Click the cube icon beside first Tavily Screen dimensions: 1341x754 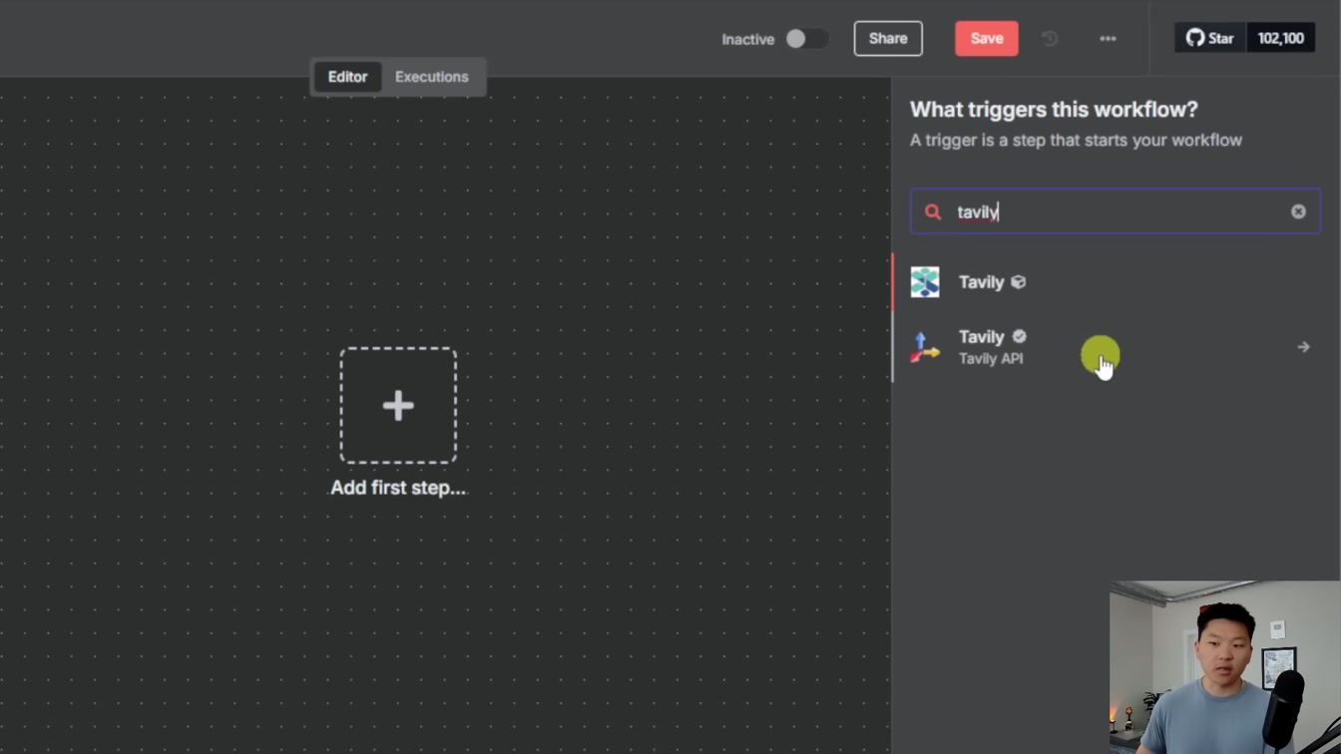(1019, 282)
